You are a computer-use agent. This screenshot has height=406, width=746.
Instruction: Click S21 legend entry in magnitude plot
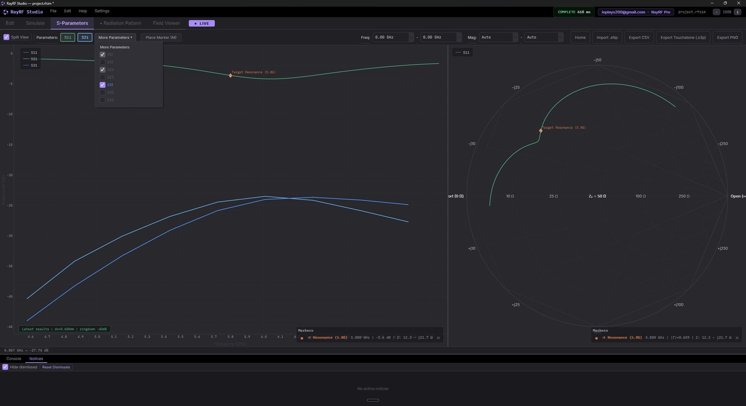click(x=30, y=59)
